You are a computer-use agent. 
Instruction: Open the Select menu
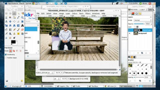pyautogui.click(x=49, y=13)
